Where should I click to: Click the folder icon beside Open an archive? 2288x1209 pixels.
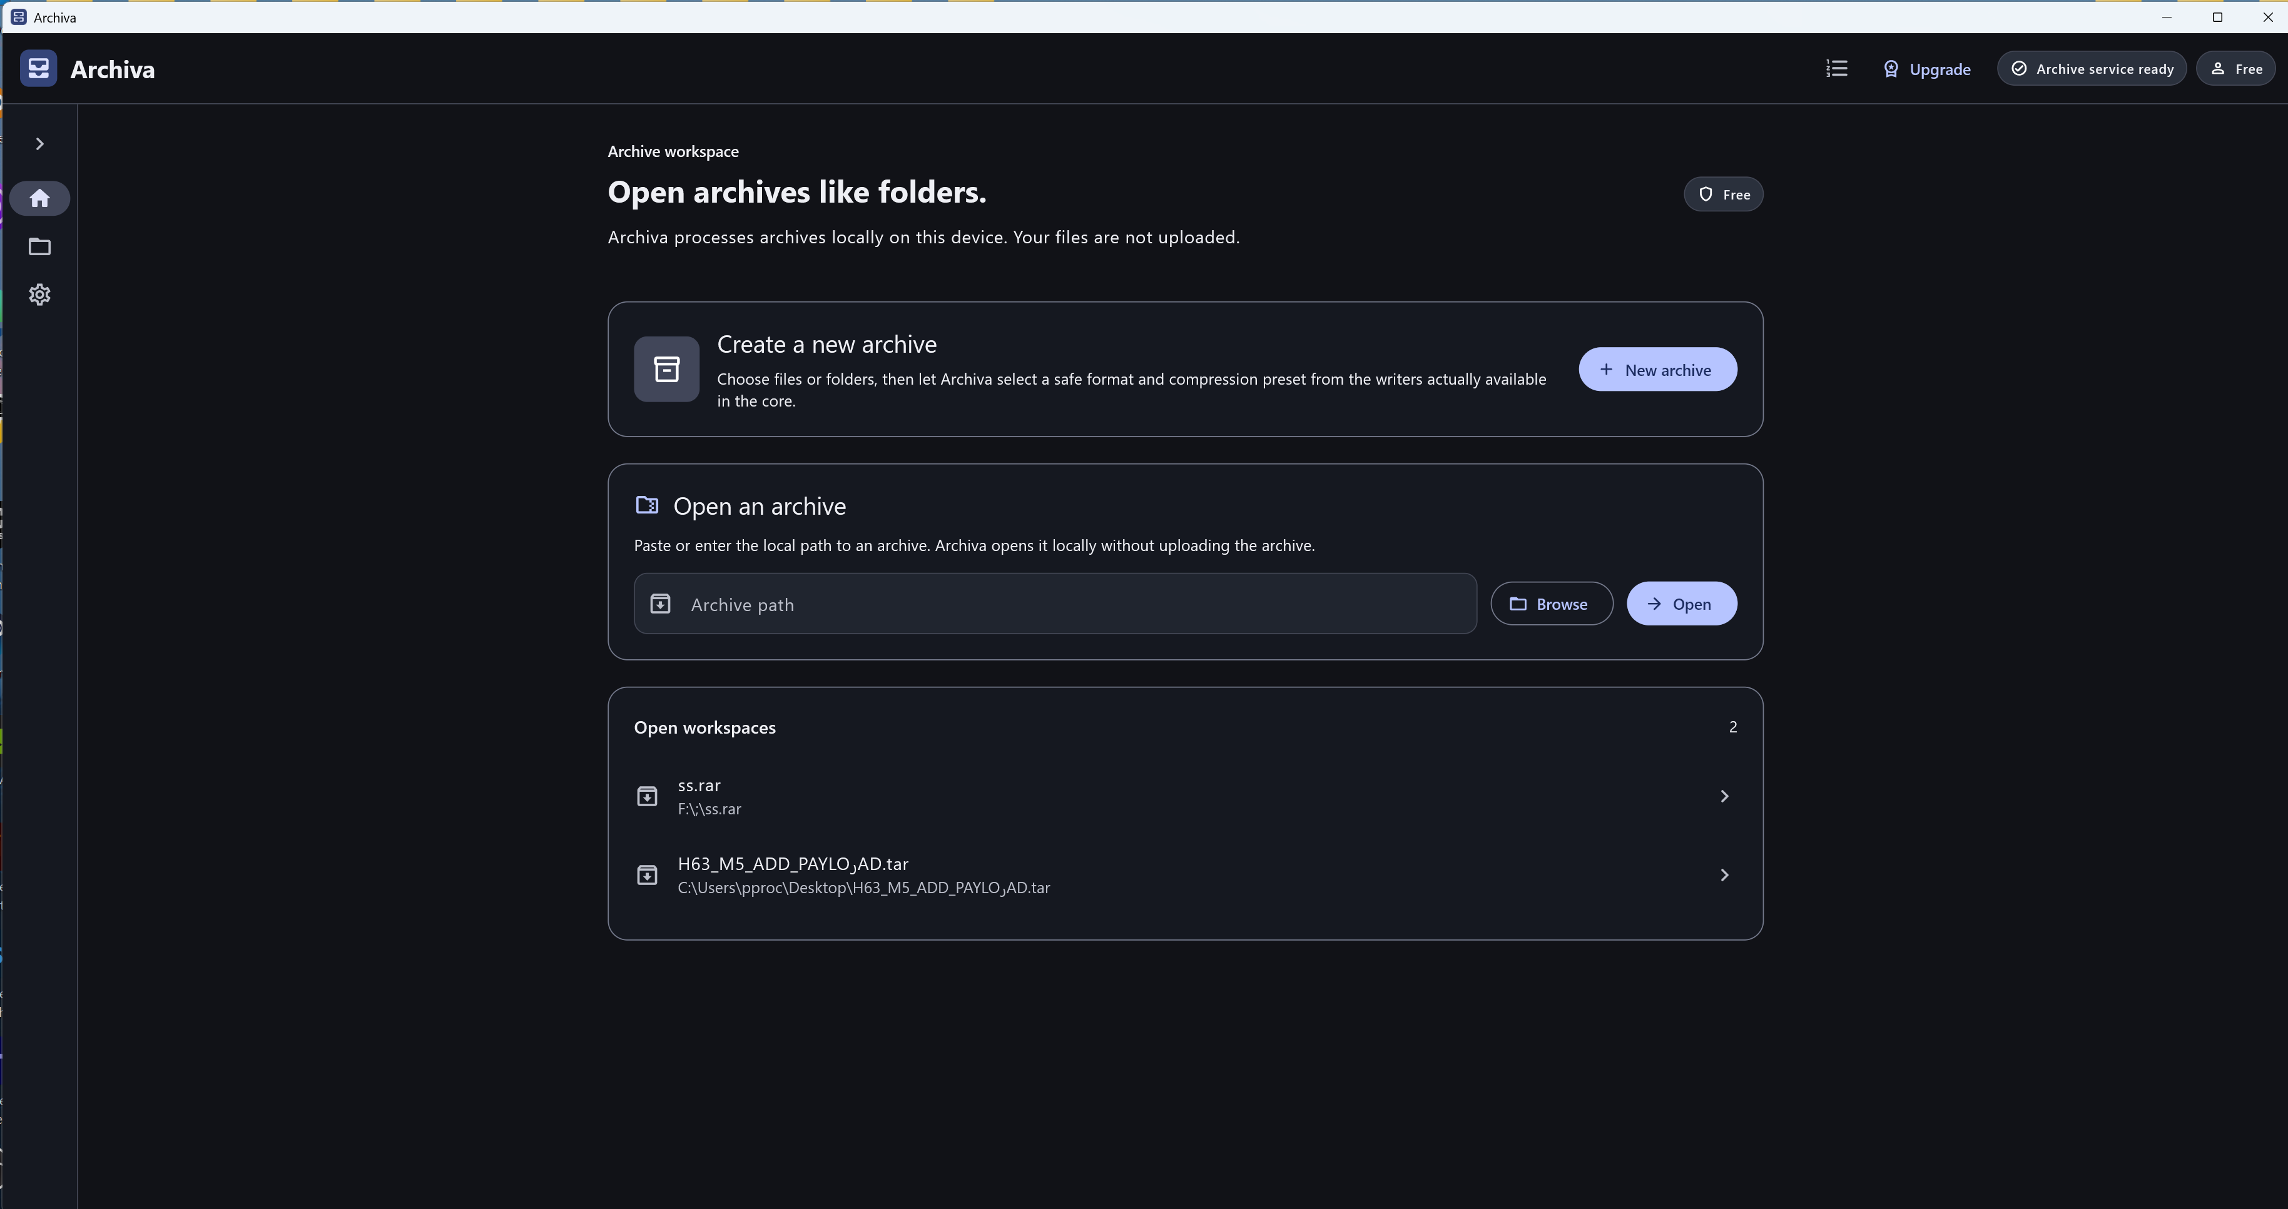pyautogui.click(x=647, y=505)
